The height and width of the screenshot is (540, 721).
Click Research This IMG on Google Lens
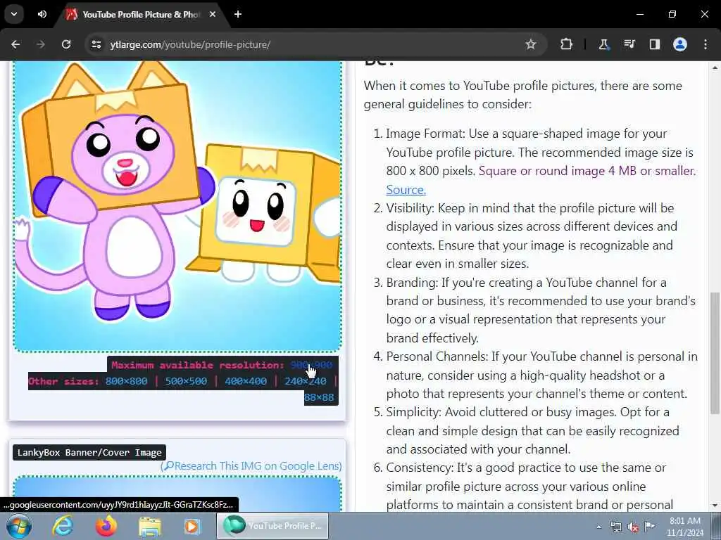[x=251, y=466]
